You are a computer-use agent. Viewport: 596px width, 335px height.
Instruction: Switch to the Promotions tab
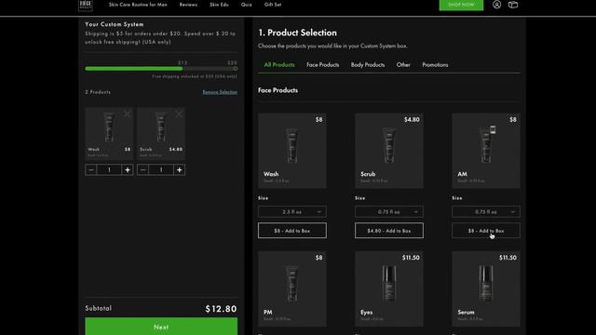coord(435,65)
